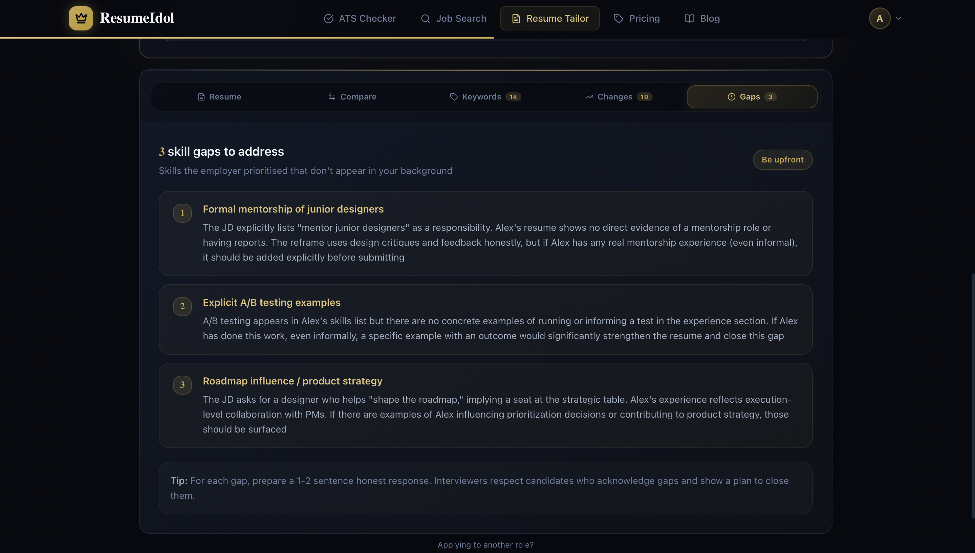975x553 pixels.
Task: Open ATS Checker from navigation
Action: coord(359,18)
